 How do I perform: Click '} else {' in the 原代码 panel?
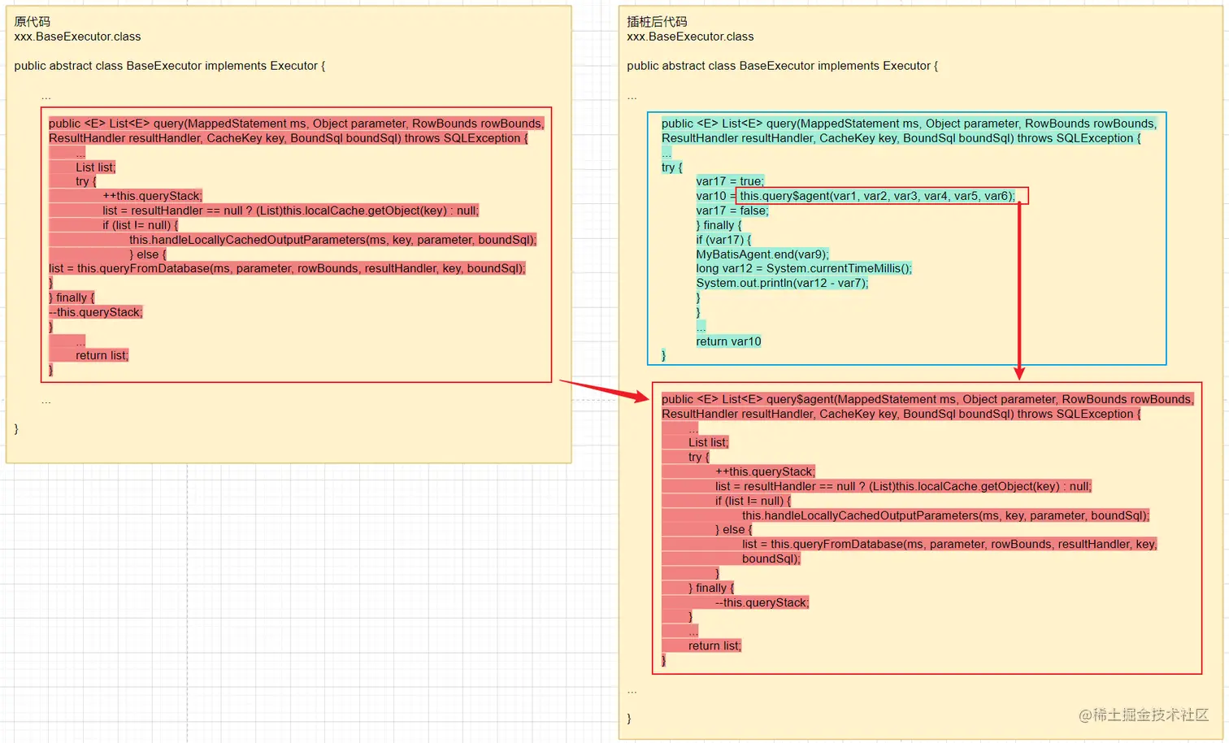(x=147, y=254)
